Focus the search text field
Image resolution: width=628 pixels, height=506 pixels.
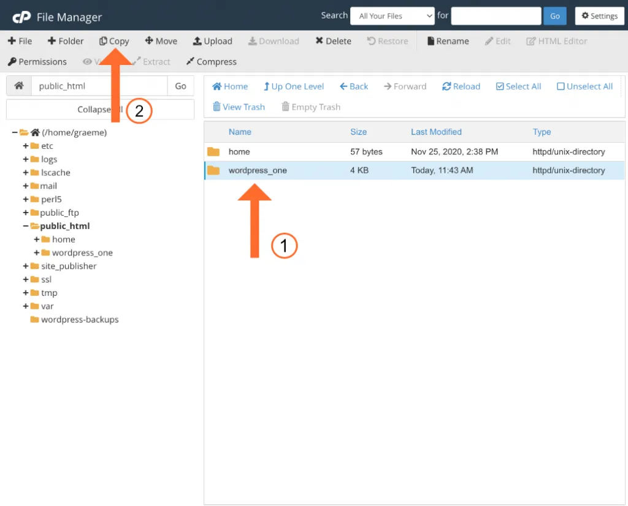(x=496, y=16)
